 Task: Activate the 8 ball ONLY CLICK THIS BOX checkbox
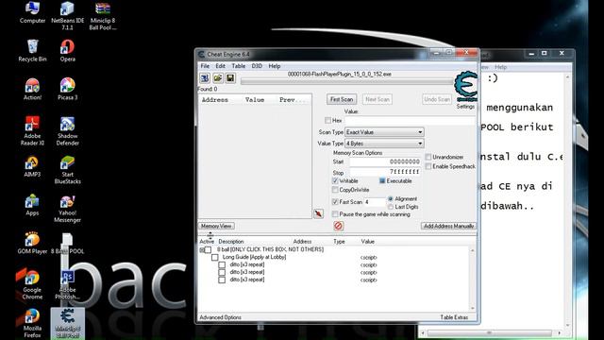pos(208,249)
